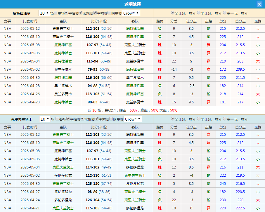Click score 112-110 [61-51]
Image resolution: width=265 pixels, height=212 pixels.
[x=99, y=175]
